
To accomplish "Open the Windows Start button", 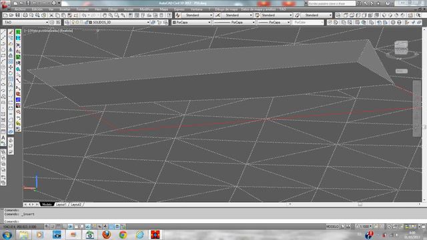I will tap(7, 235).
